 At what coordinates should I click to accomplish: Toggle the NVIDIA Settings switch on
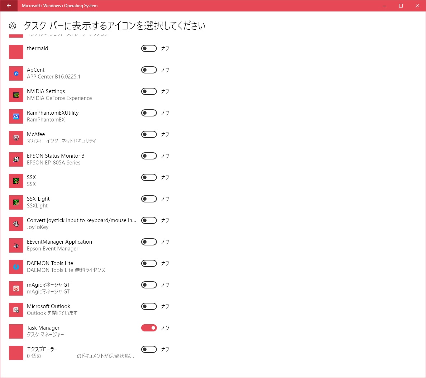(149, 91)
